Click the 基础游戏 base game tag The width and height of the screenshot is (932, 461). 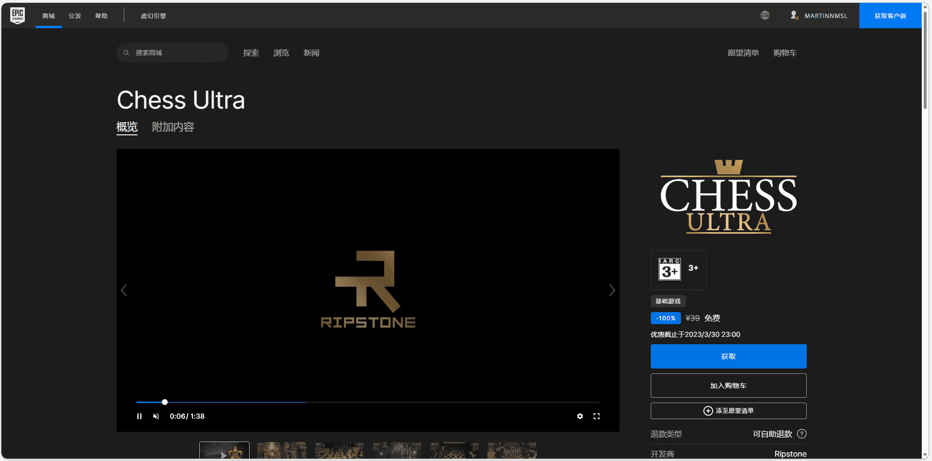click(x=668, y=301)
